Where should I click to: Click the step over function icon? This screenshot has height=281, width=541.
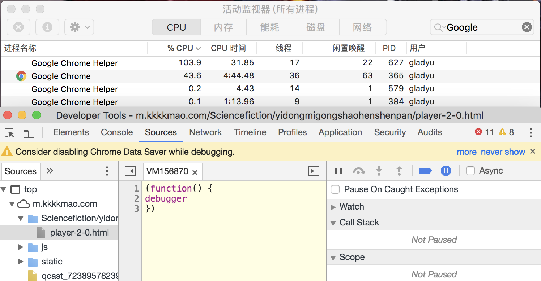(358, 171)
